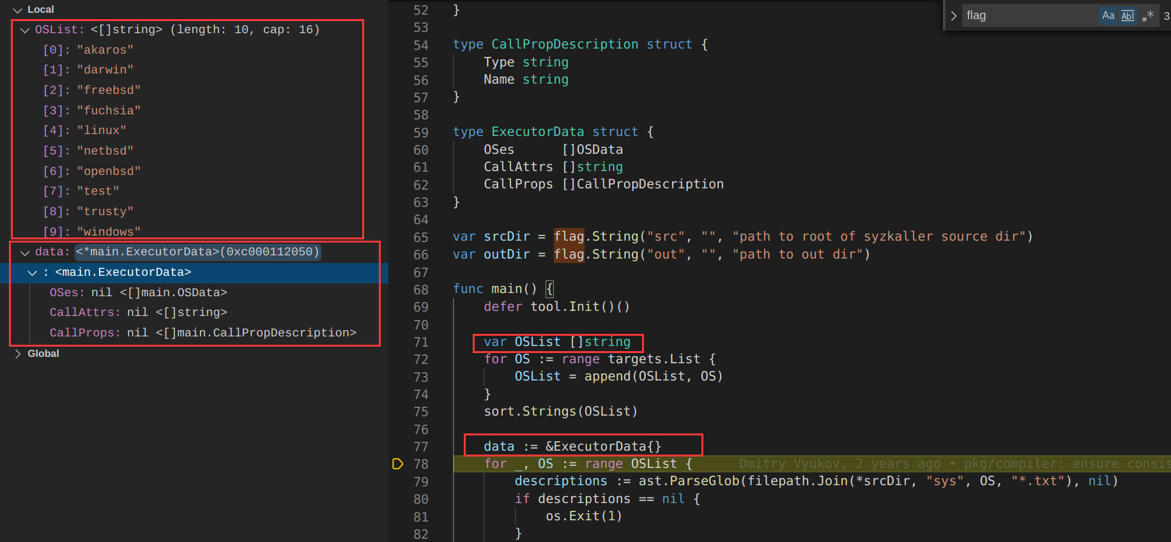Select the "linux" item at index 4
The width and height of the screenshot is (1171, 542).
pos(84,130)
